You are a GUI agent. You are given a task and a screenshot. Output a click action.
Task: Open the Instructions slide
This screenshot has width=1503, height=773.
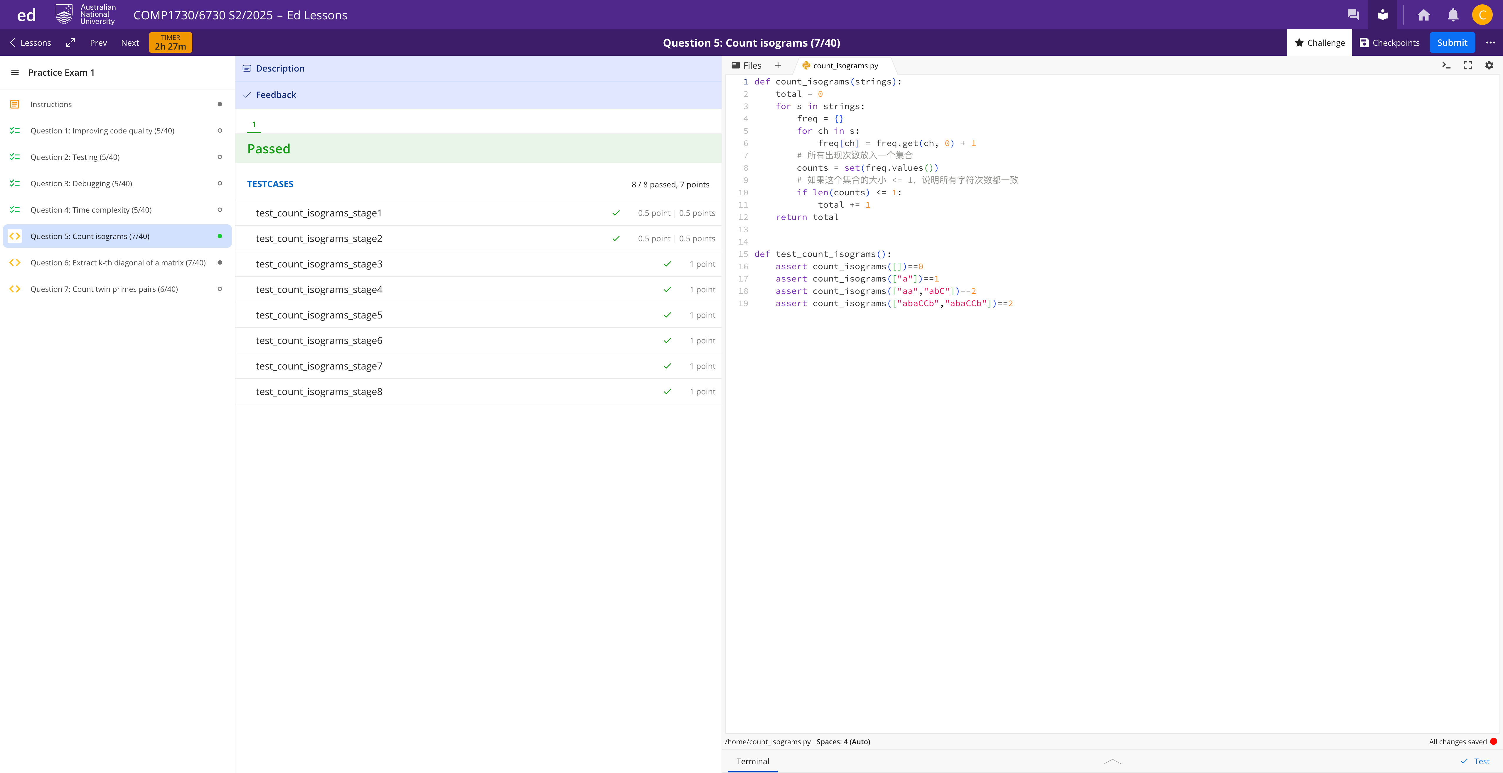pos(117,104)
